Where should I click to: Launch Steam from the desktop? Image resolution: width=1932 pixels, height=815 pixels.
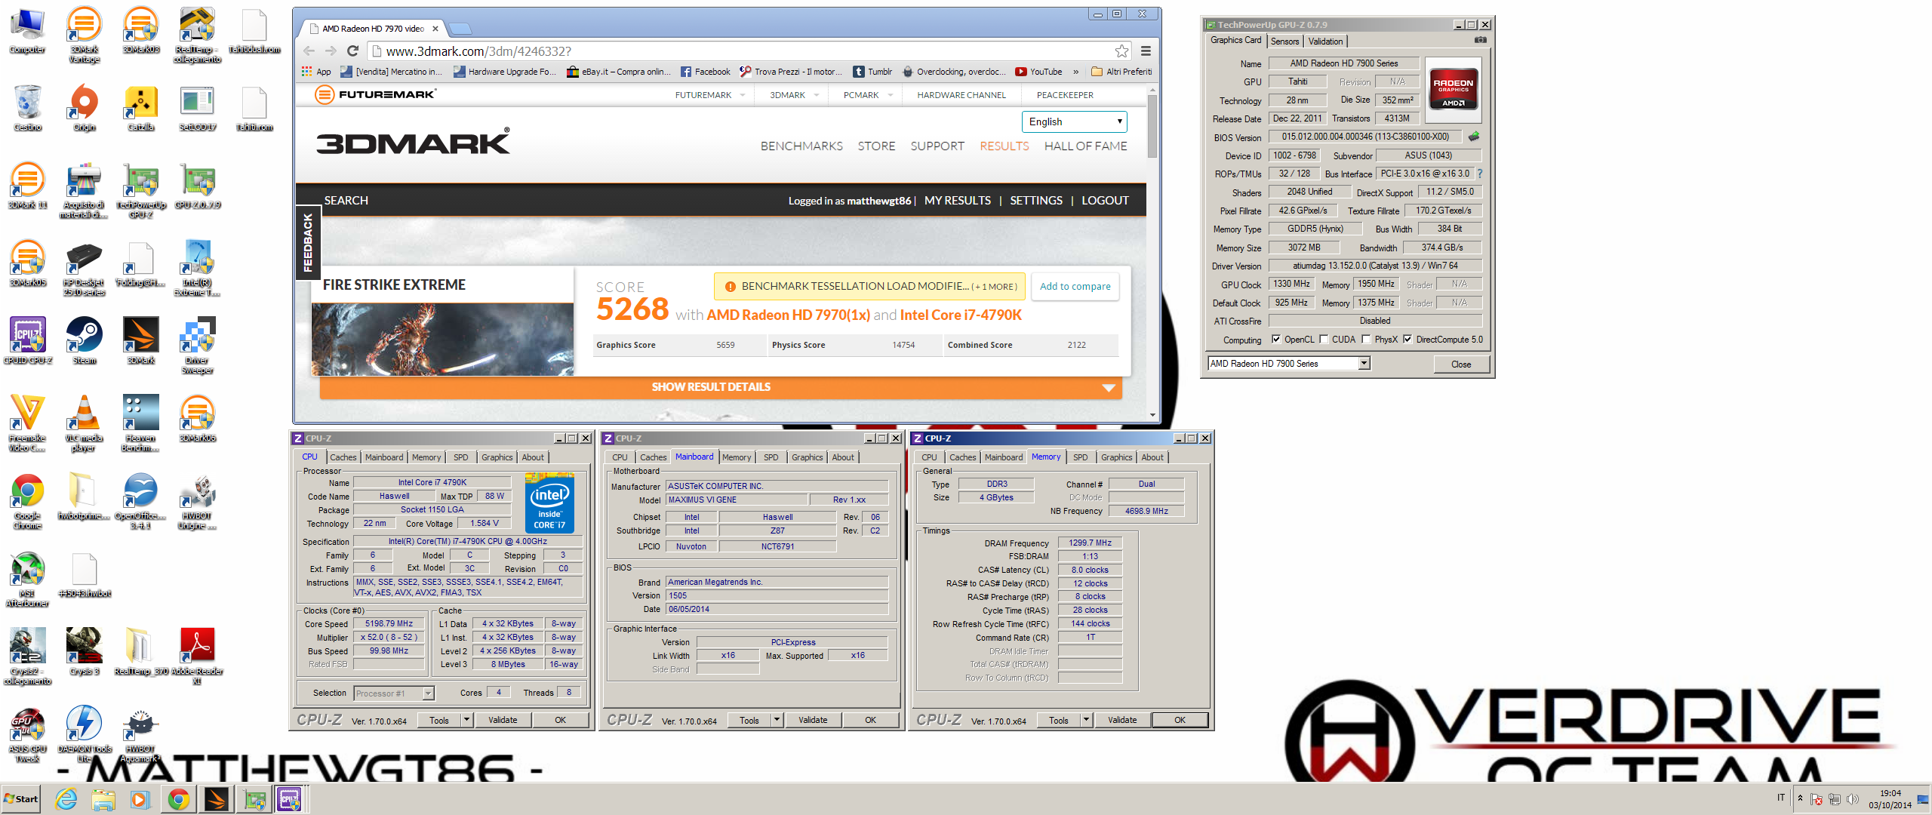tap(84, 341)
